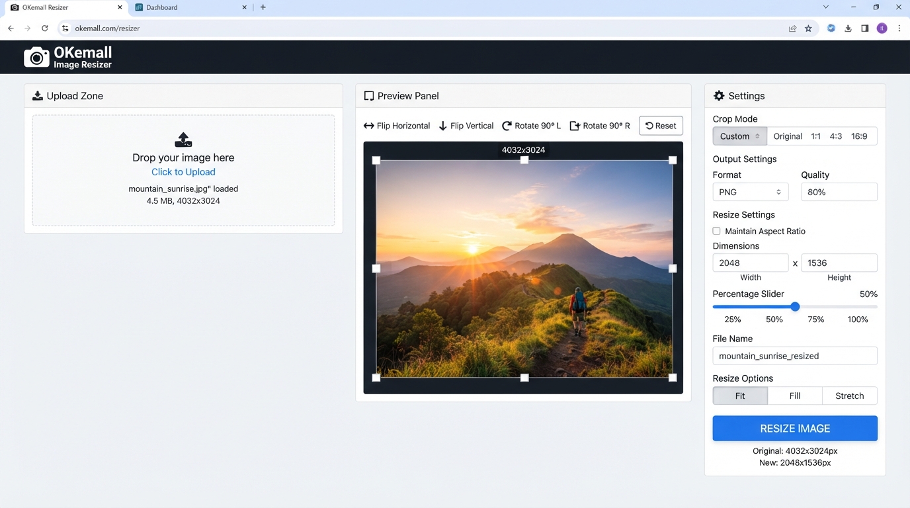Click the right-middle crop handle
Viewport: 910px width, 508px height.
click(673, 269)
